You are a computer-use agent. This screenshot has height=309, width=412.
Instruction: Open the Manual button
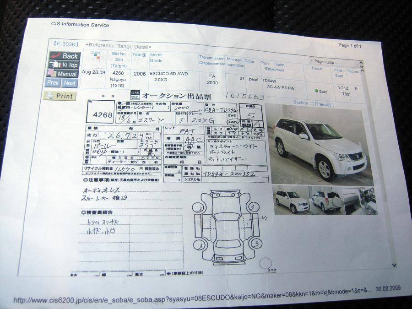coord(63,74)
